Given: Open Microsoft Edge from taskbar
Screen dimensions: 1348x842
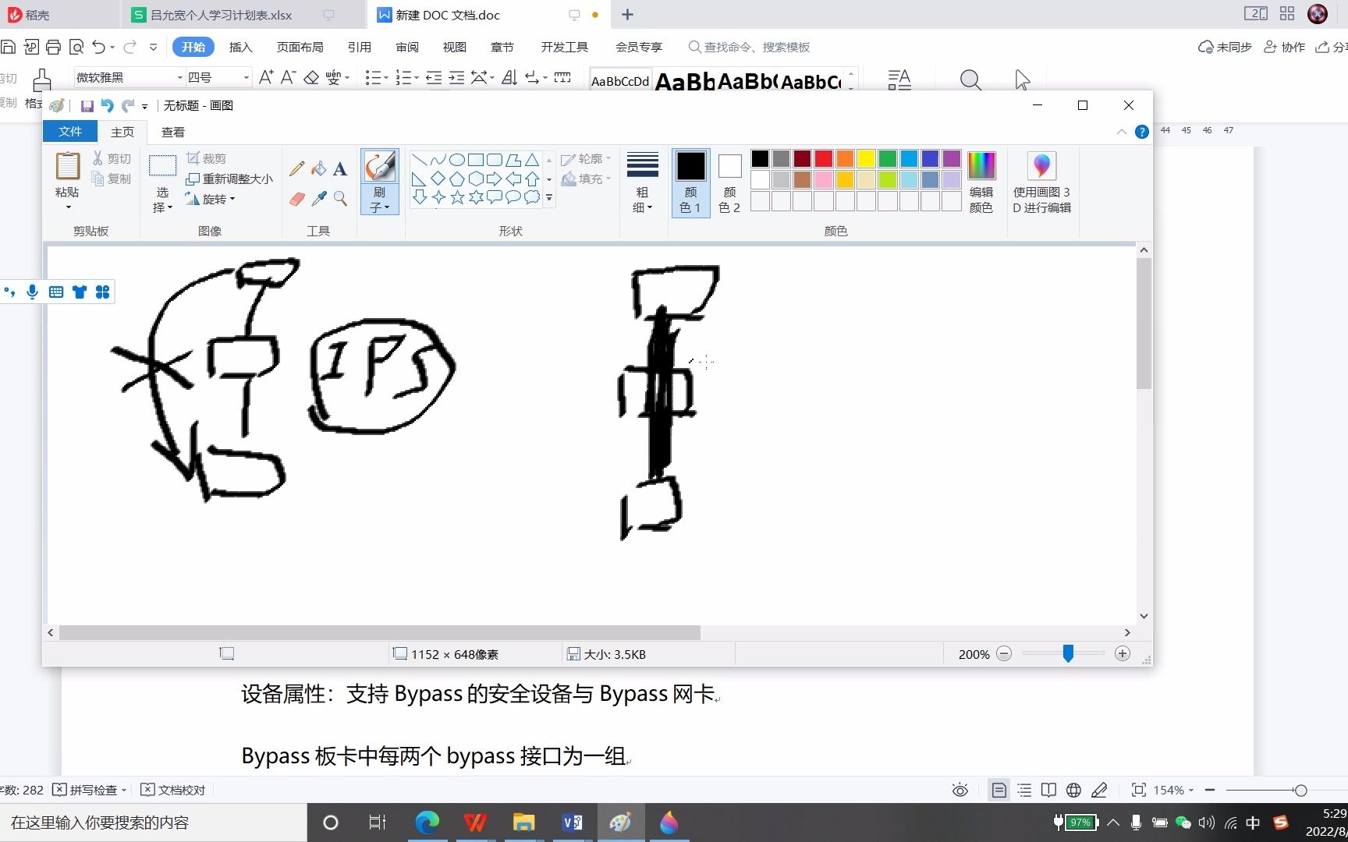Looking at the screenshot, I should tap(427, 822).
